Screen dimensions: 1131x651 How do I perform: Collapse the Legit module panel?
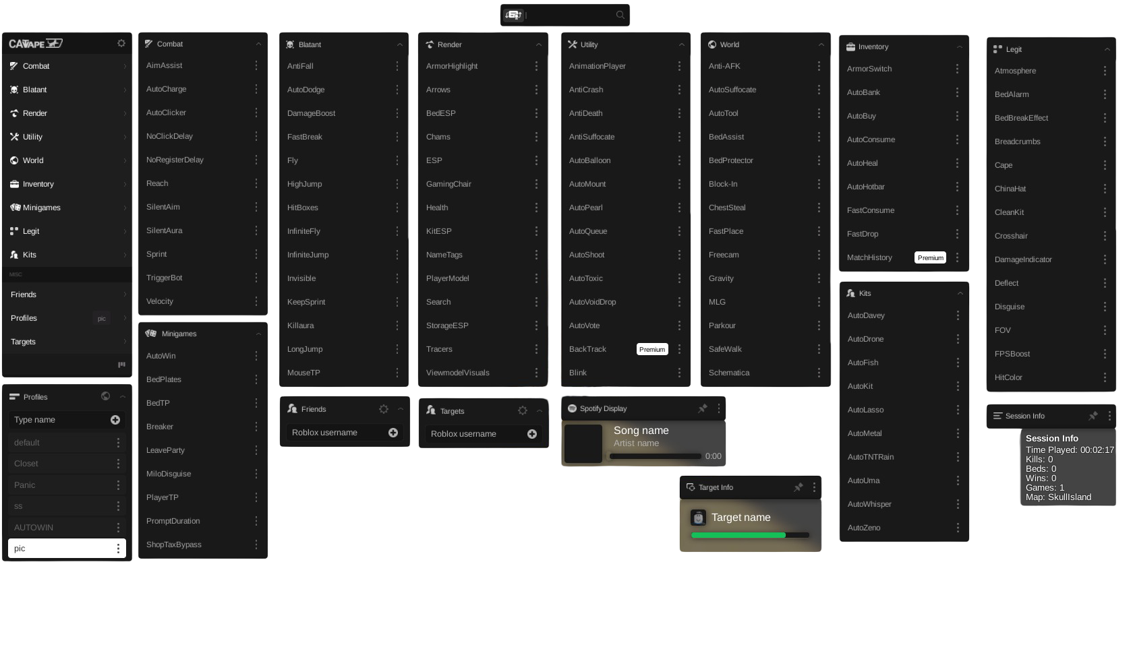1107,49
